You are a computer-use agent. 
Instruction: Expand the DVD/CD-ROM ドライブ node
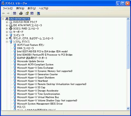click(x=7, y=22)
